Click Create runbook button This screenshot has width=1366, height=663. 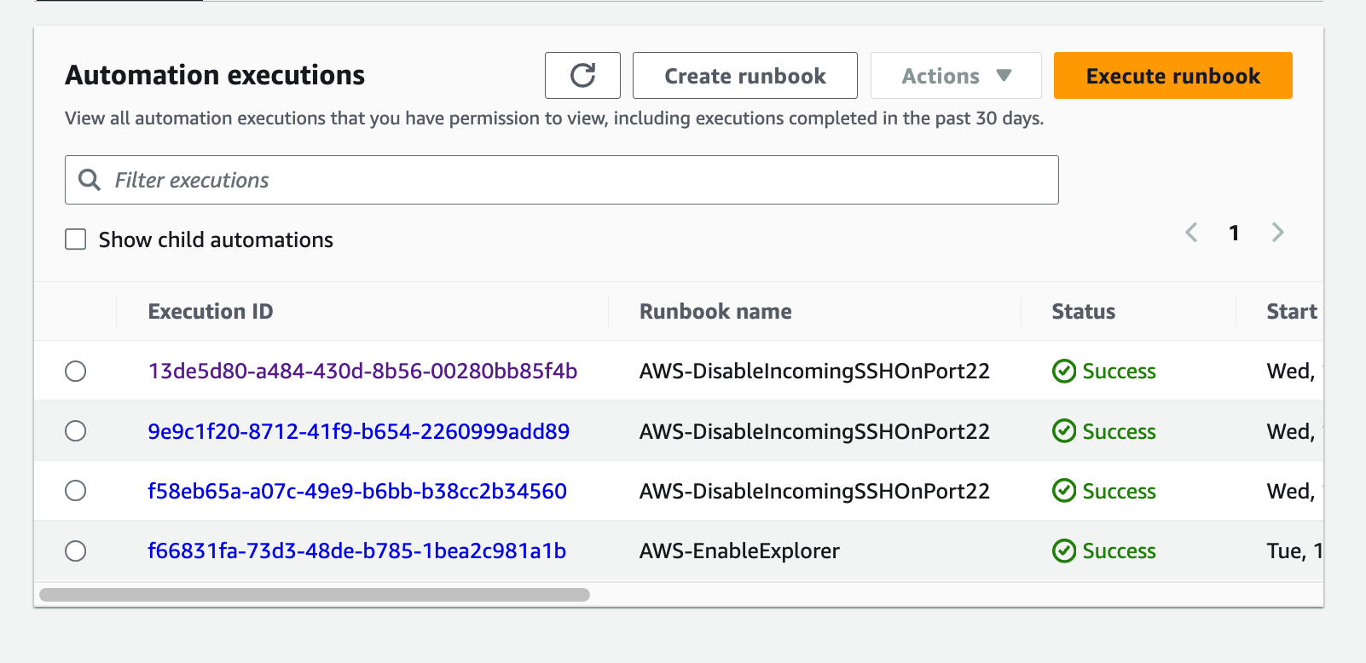745,76
